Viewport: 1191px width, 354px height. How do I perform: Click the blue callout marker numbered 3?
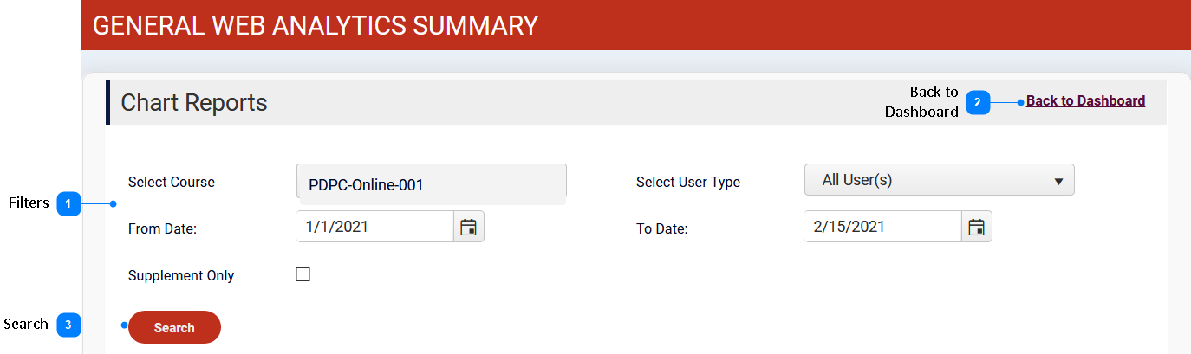click(x=68, y=325)
